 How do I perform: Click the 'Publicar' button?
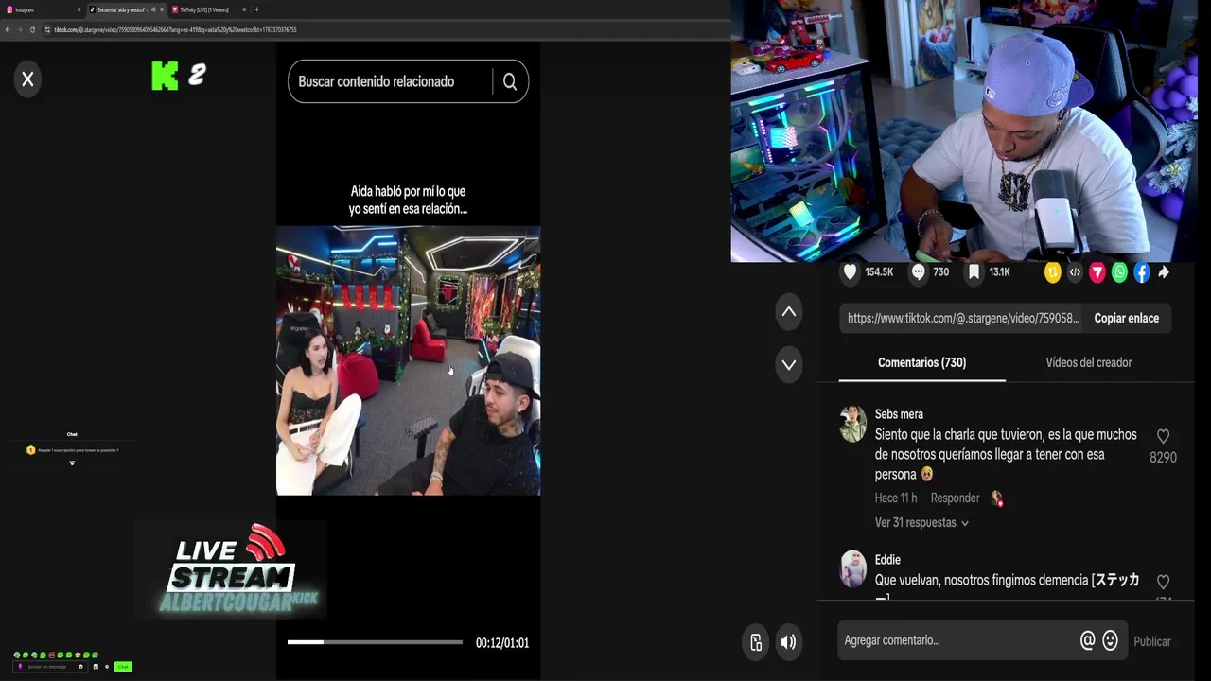click(1152, 641)
